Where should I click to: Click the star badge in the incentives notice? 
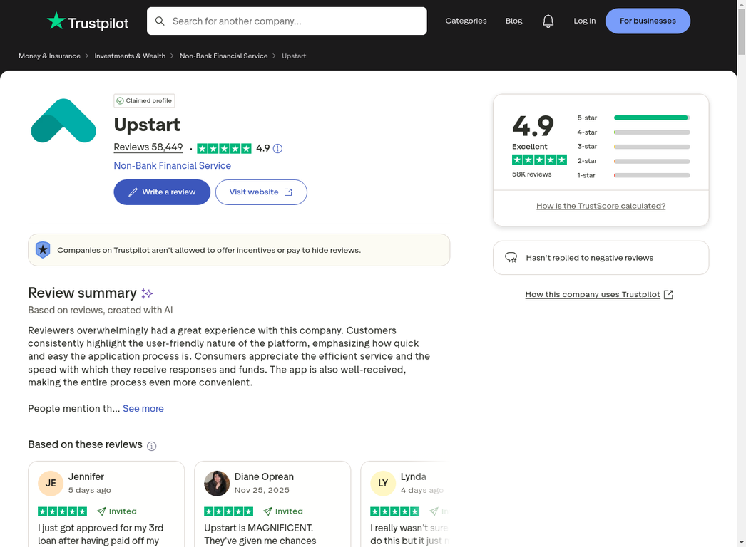pos(43,250)
